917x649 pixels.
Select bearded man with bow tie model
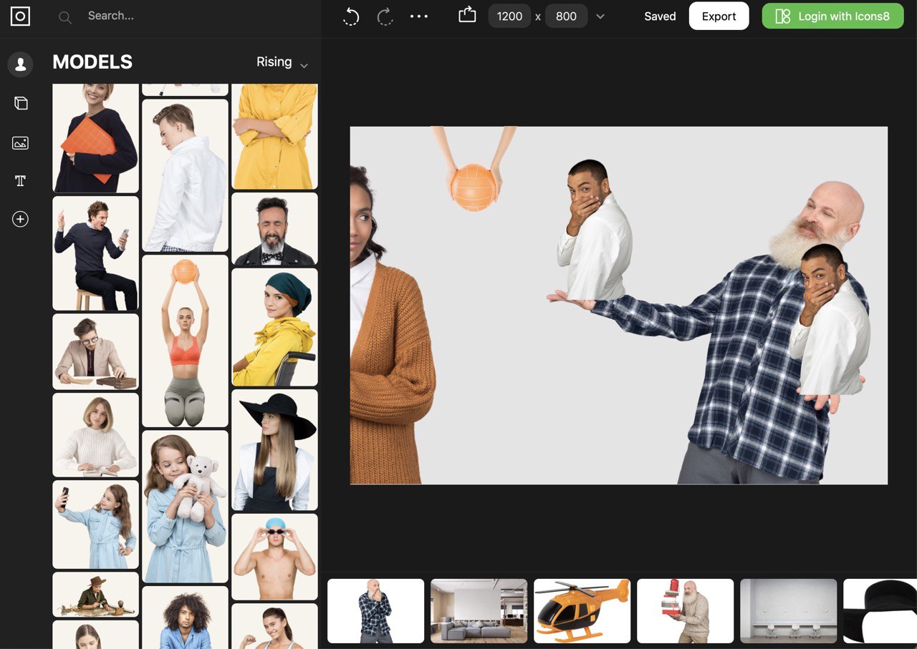[x=274, y=229]
